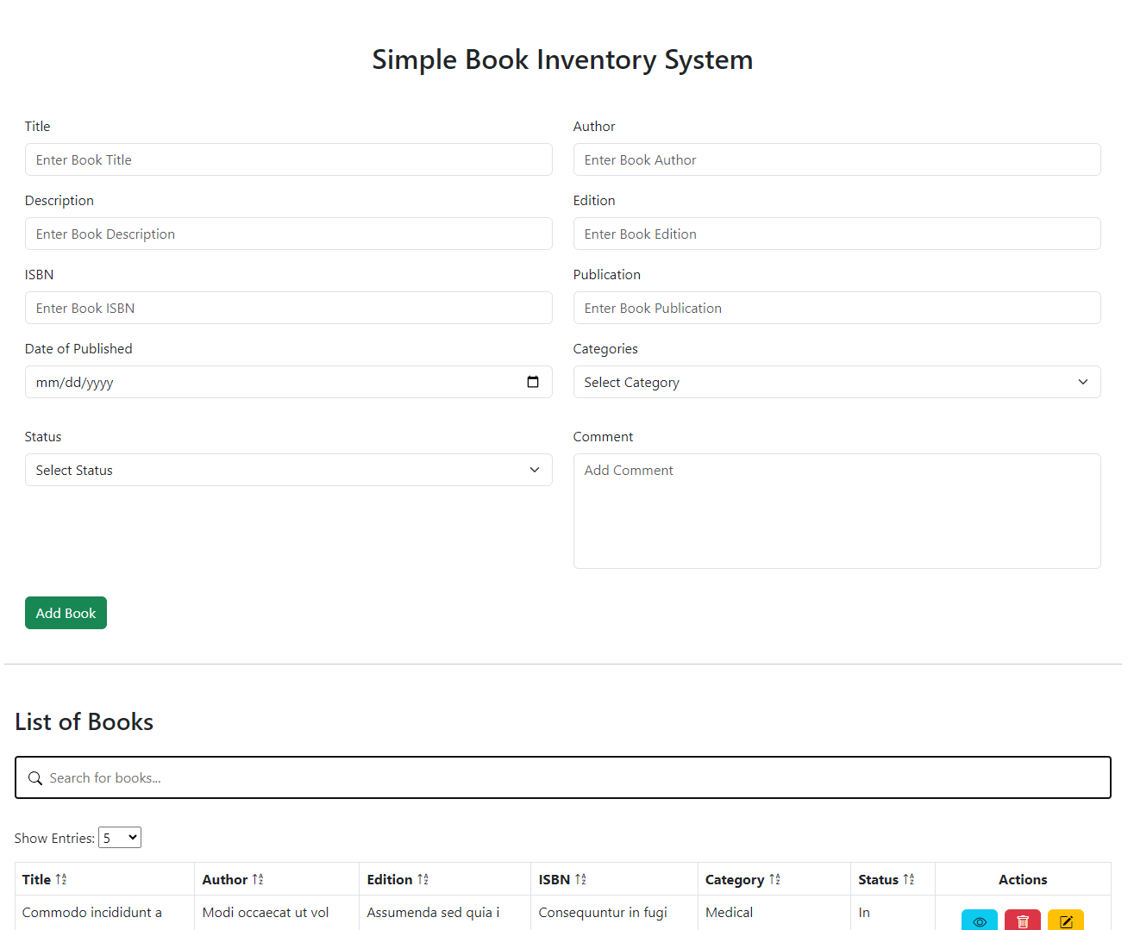Viewport: 1134px width, 930px height.
Task: Sort the table by Author column
Action: click(258, 879)
